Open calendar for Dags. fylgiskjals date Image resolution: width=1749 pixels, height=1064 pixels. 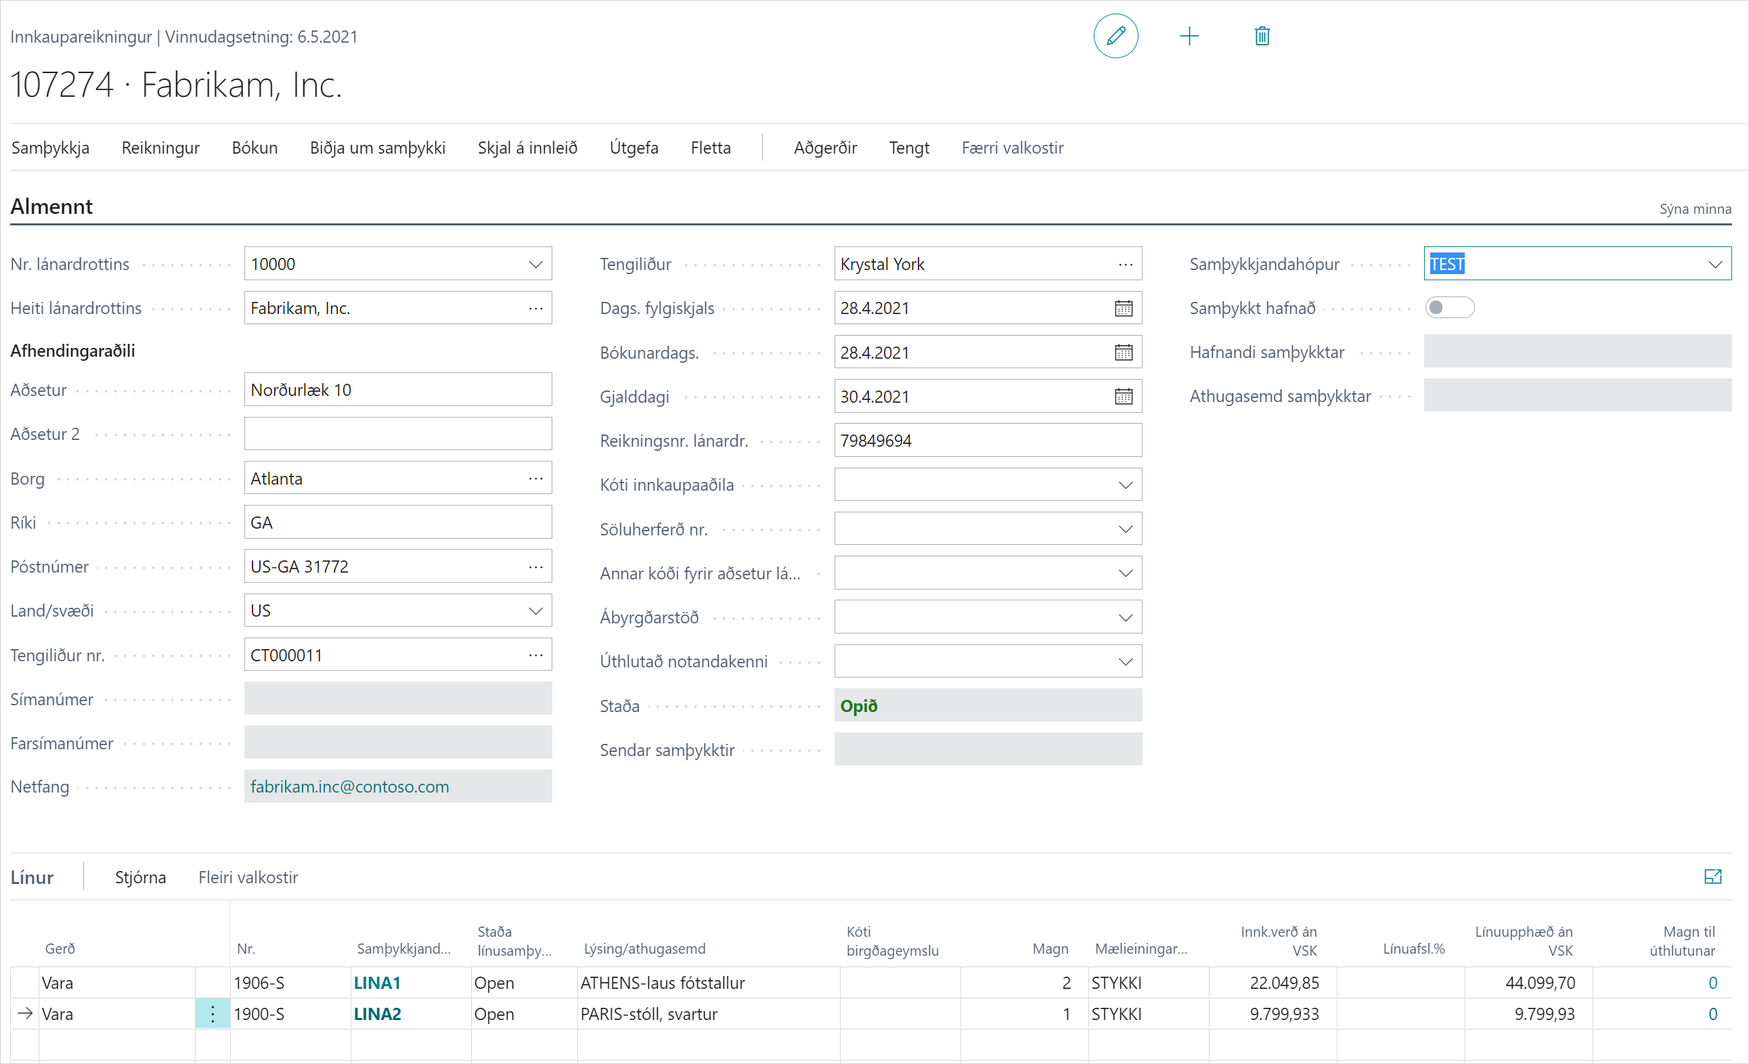1123,308
